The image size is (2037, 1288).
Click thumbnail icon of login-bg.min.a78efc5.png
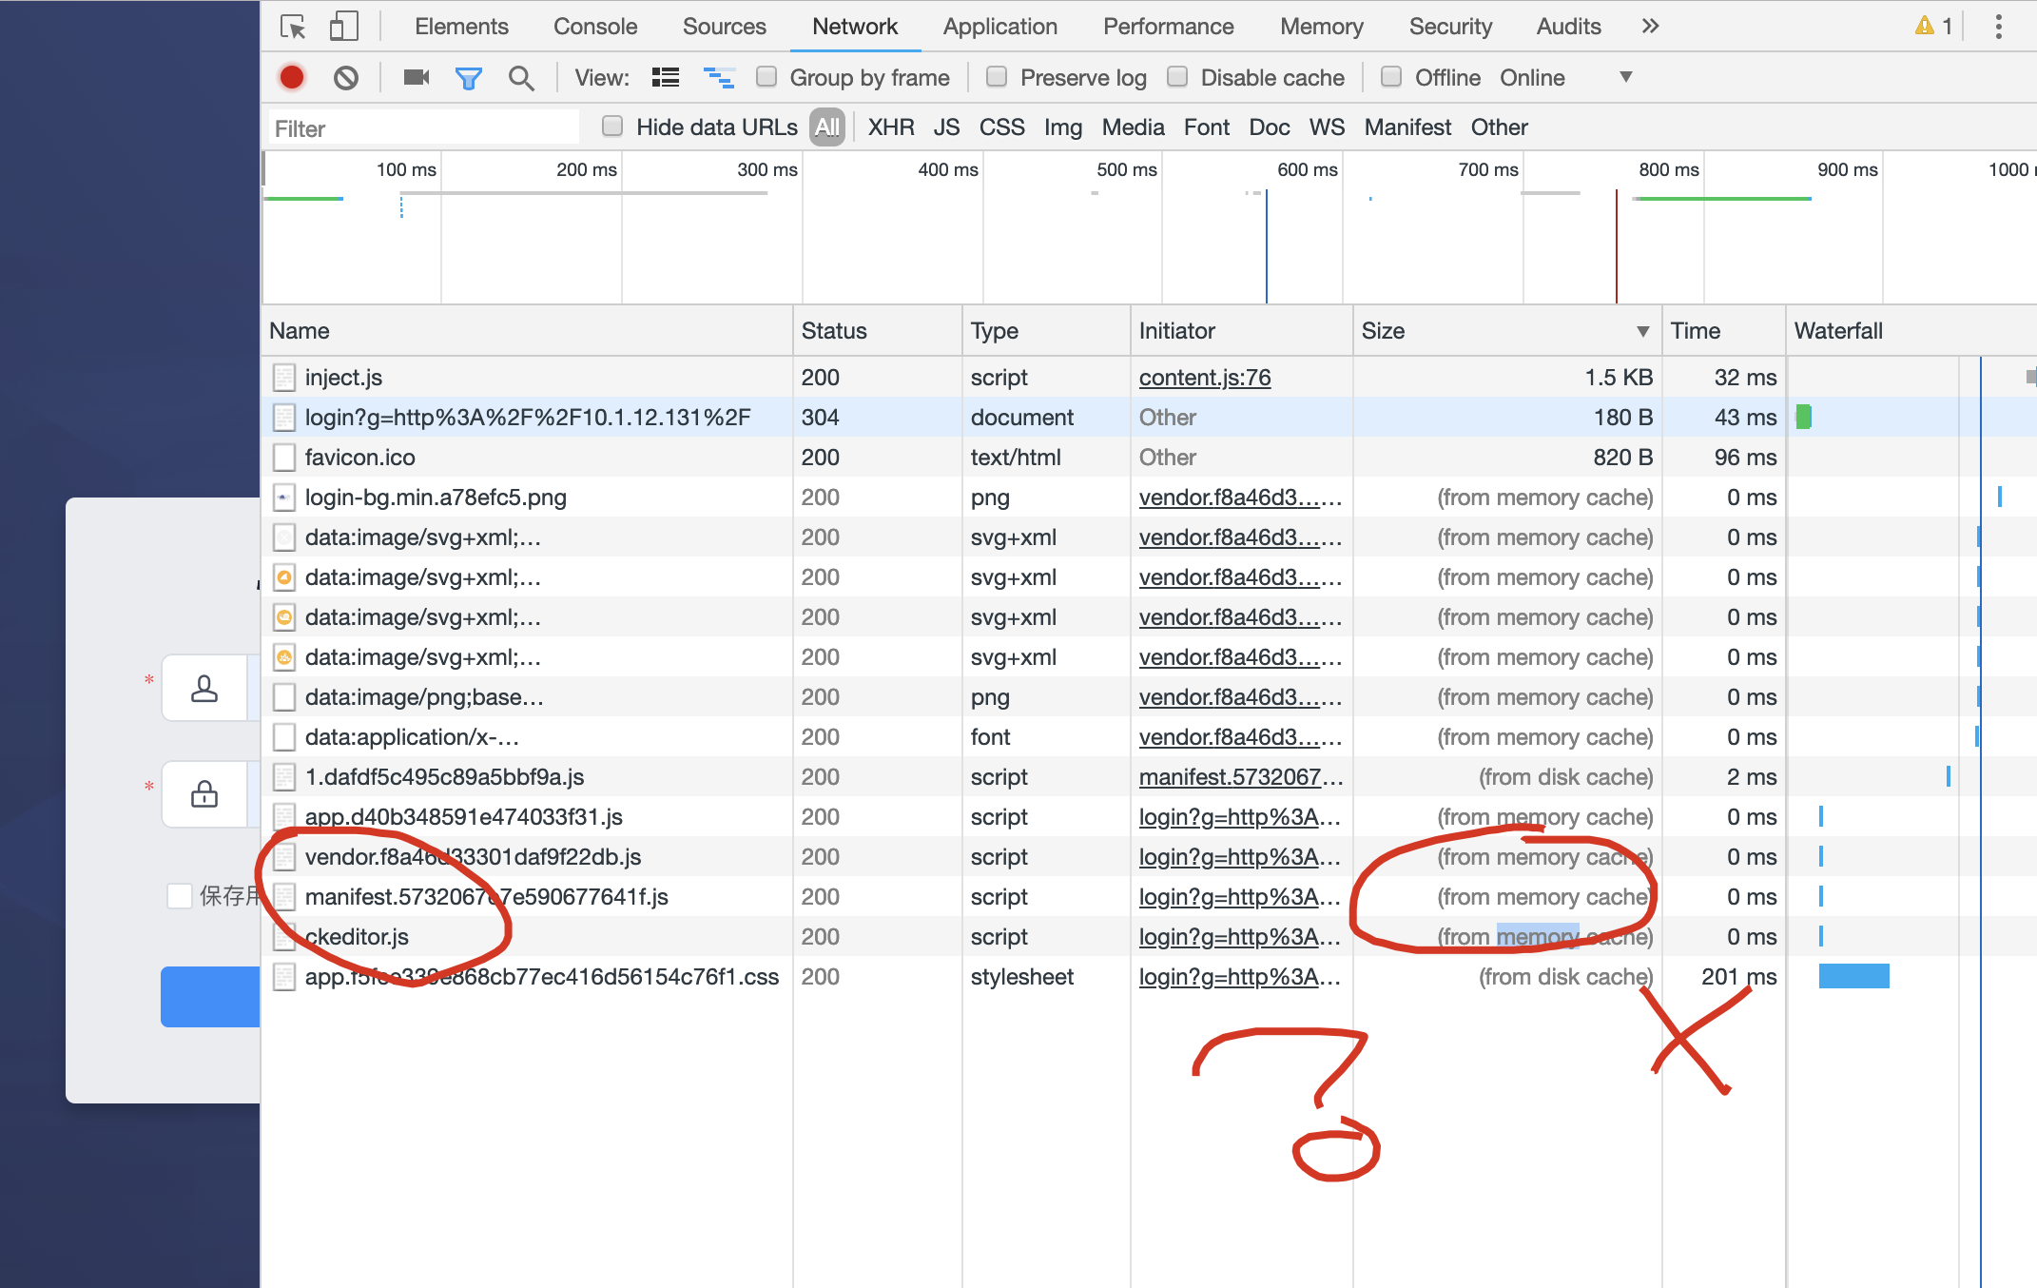coord(283,498)
